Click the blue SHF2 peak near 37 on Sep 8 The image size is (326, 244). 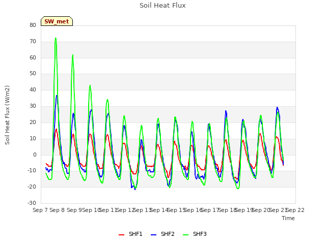tap(57, 96)
